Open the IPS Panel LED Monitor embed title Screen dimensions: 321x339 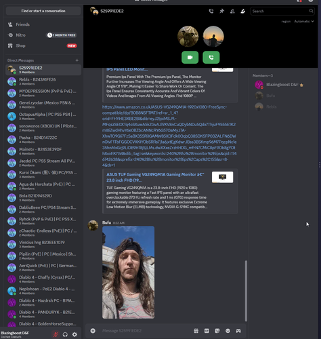pyautogui.click(x=127, y=69)
